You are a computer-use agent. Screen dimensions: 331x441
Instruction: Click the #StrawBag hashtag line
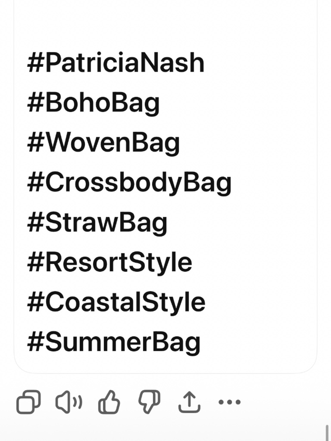pos(97,223)
